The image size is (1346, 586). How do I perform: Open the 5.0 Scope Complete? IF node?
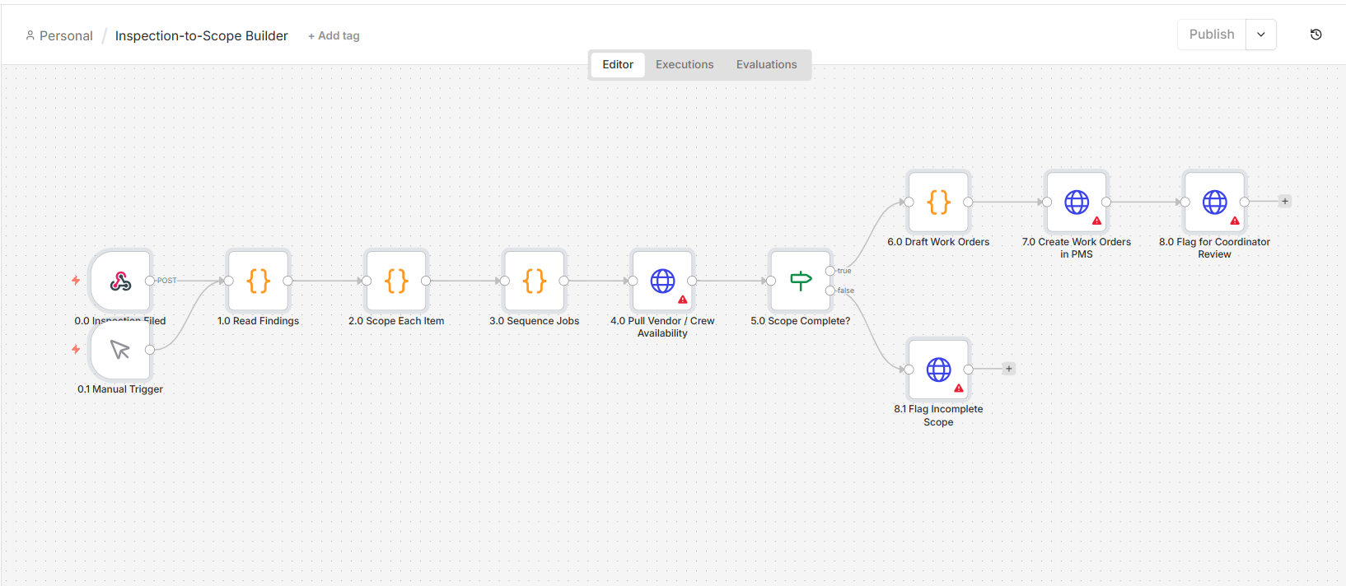tap(801, 281)
